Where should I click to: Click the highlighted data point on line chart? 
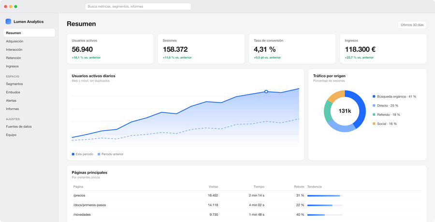266,92
